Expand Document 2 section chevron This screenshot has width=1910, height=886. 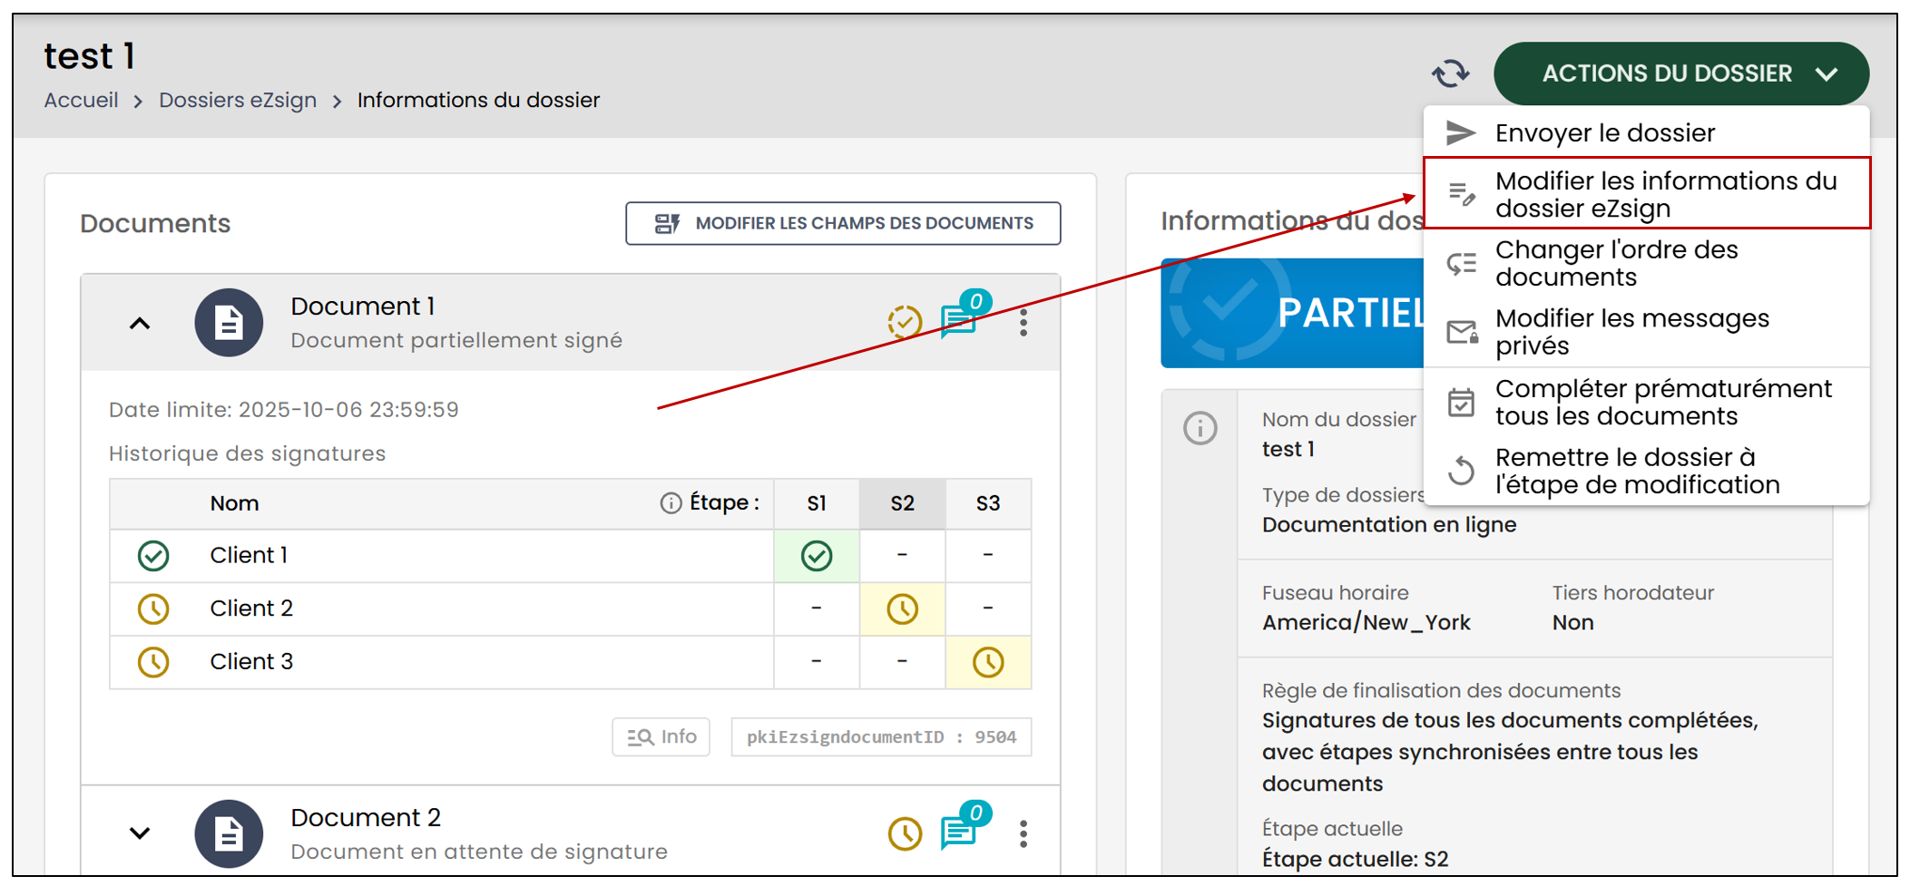click(x=140, y=832)
